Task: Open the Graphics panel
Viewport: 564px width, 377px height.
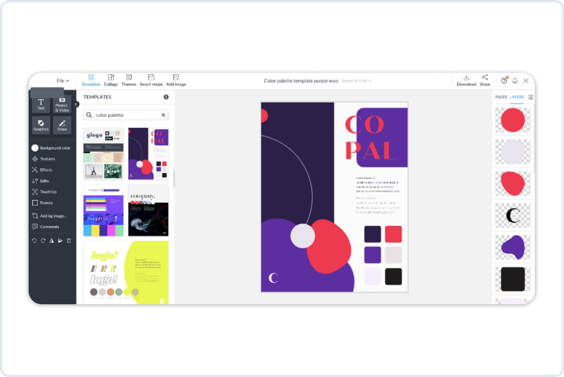Action: [41, 125]
